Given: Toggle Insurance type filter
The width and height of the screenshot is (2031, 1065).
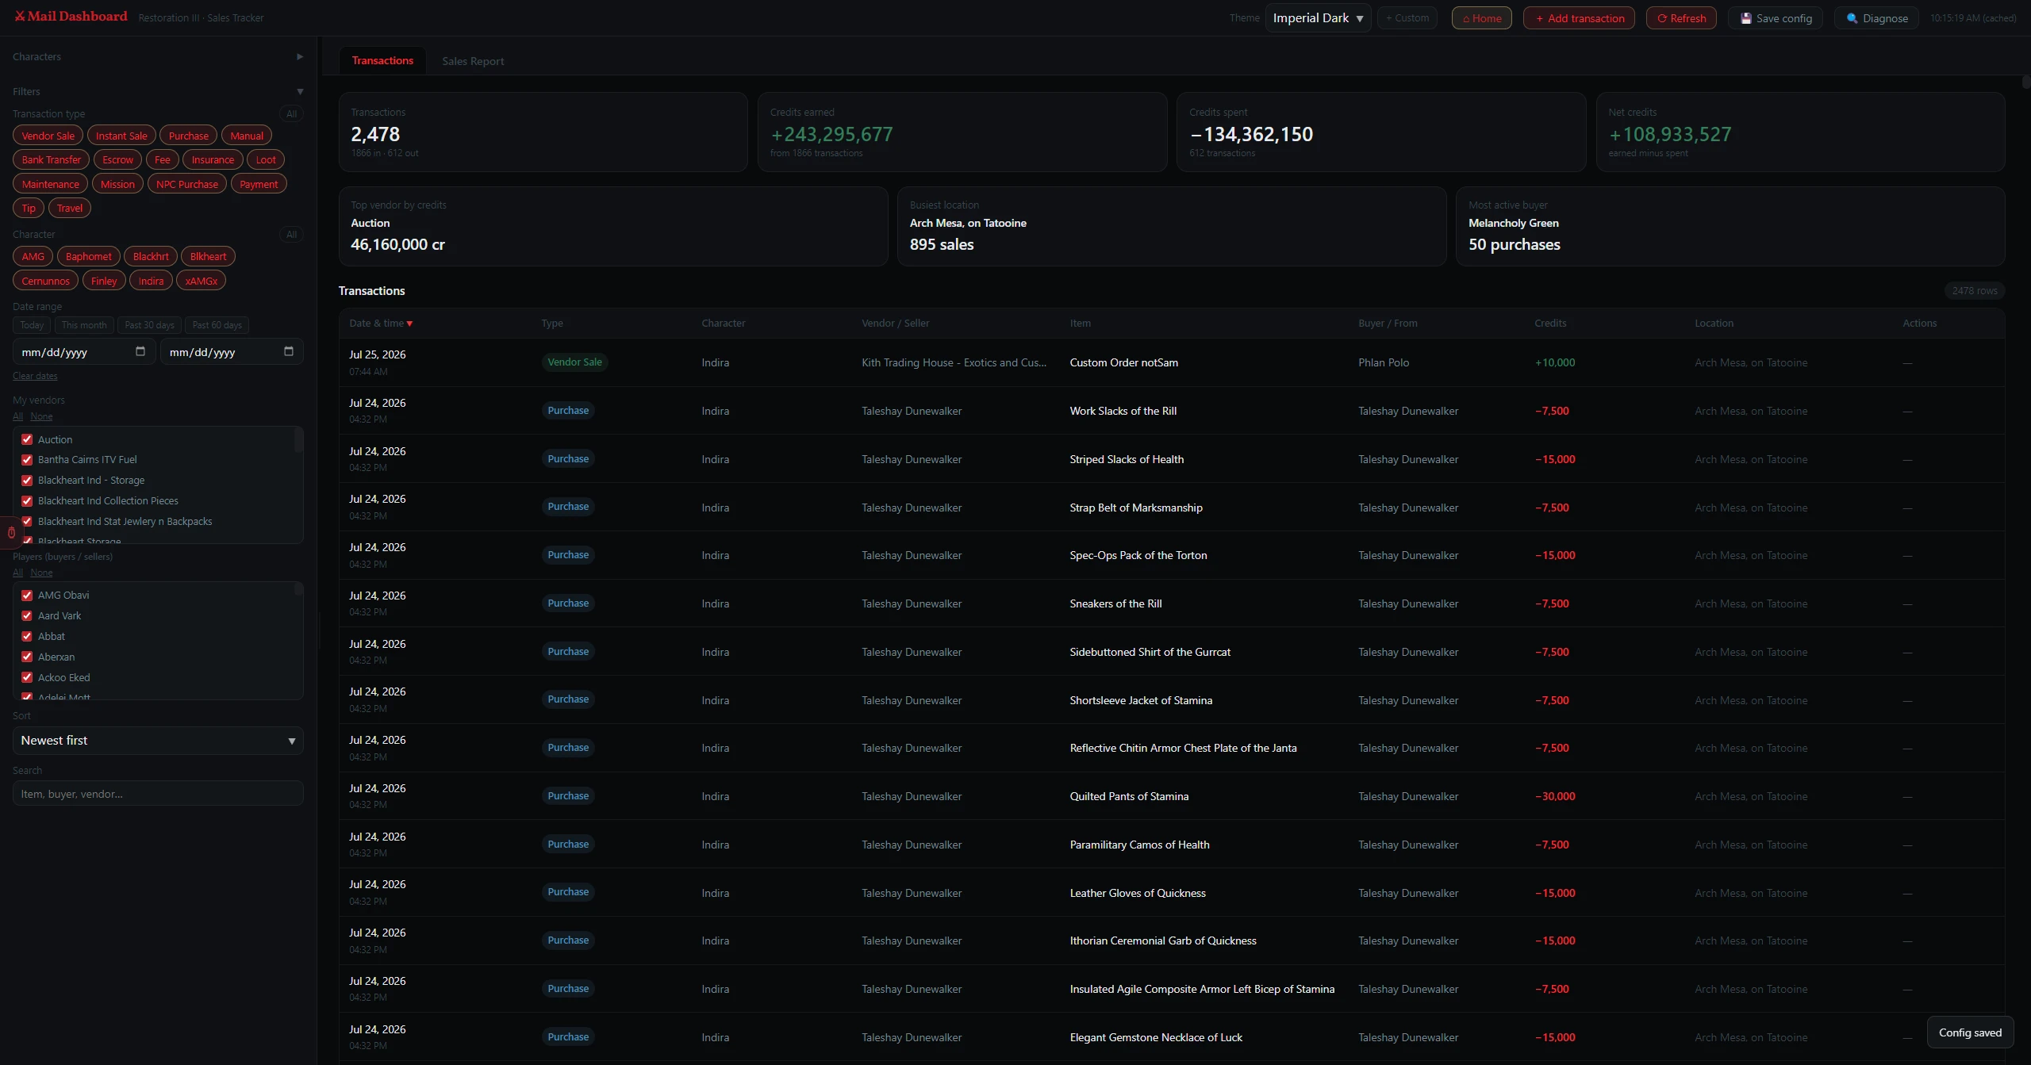Looking at the screenshot, I should 213,159.
